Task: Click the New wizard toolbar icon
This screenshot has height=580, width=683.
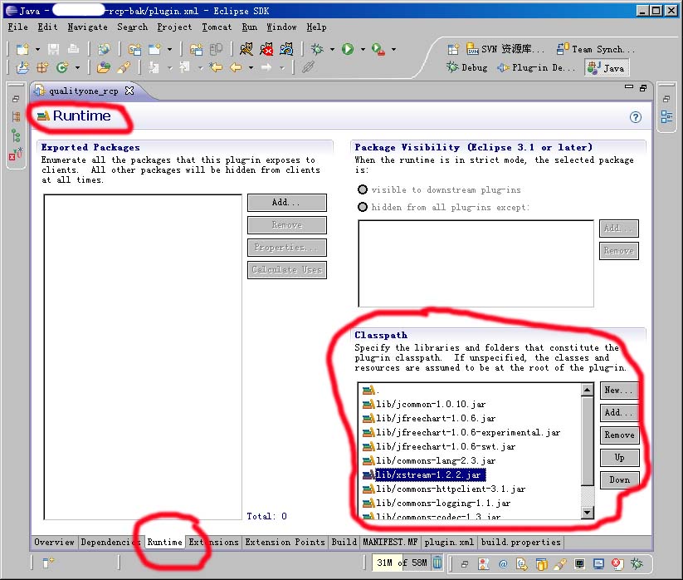Action: click(22, 49)
